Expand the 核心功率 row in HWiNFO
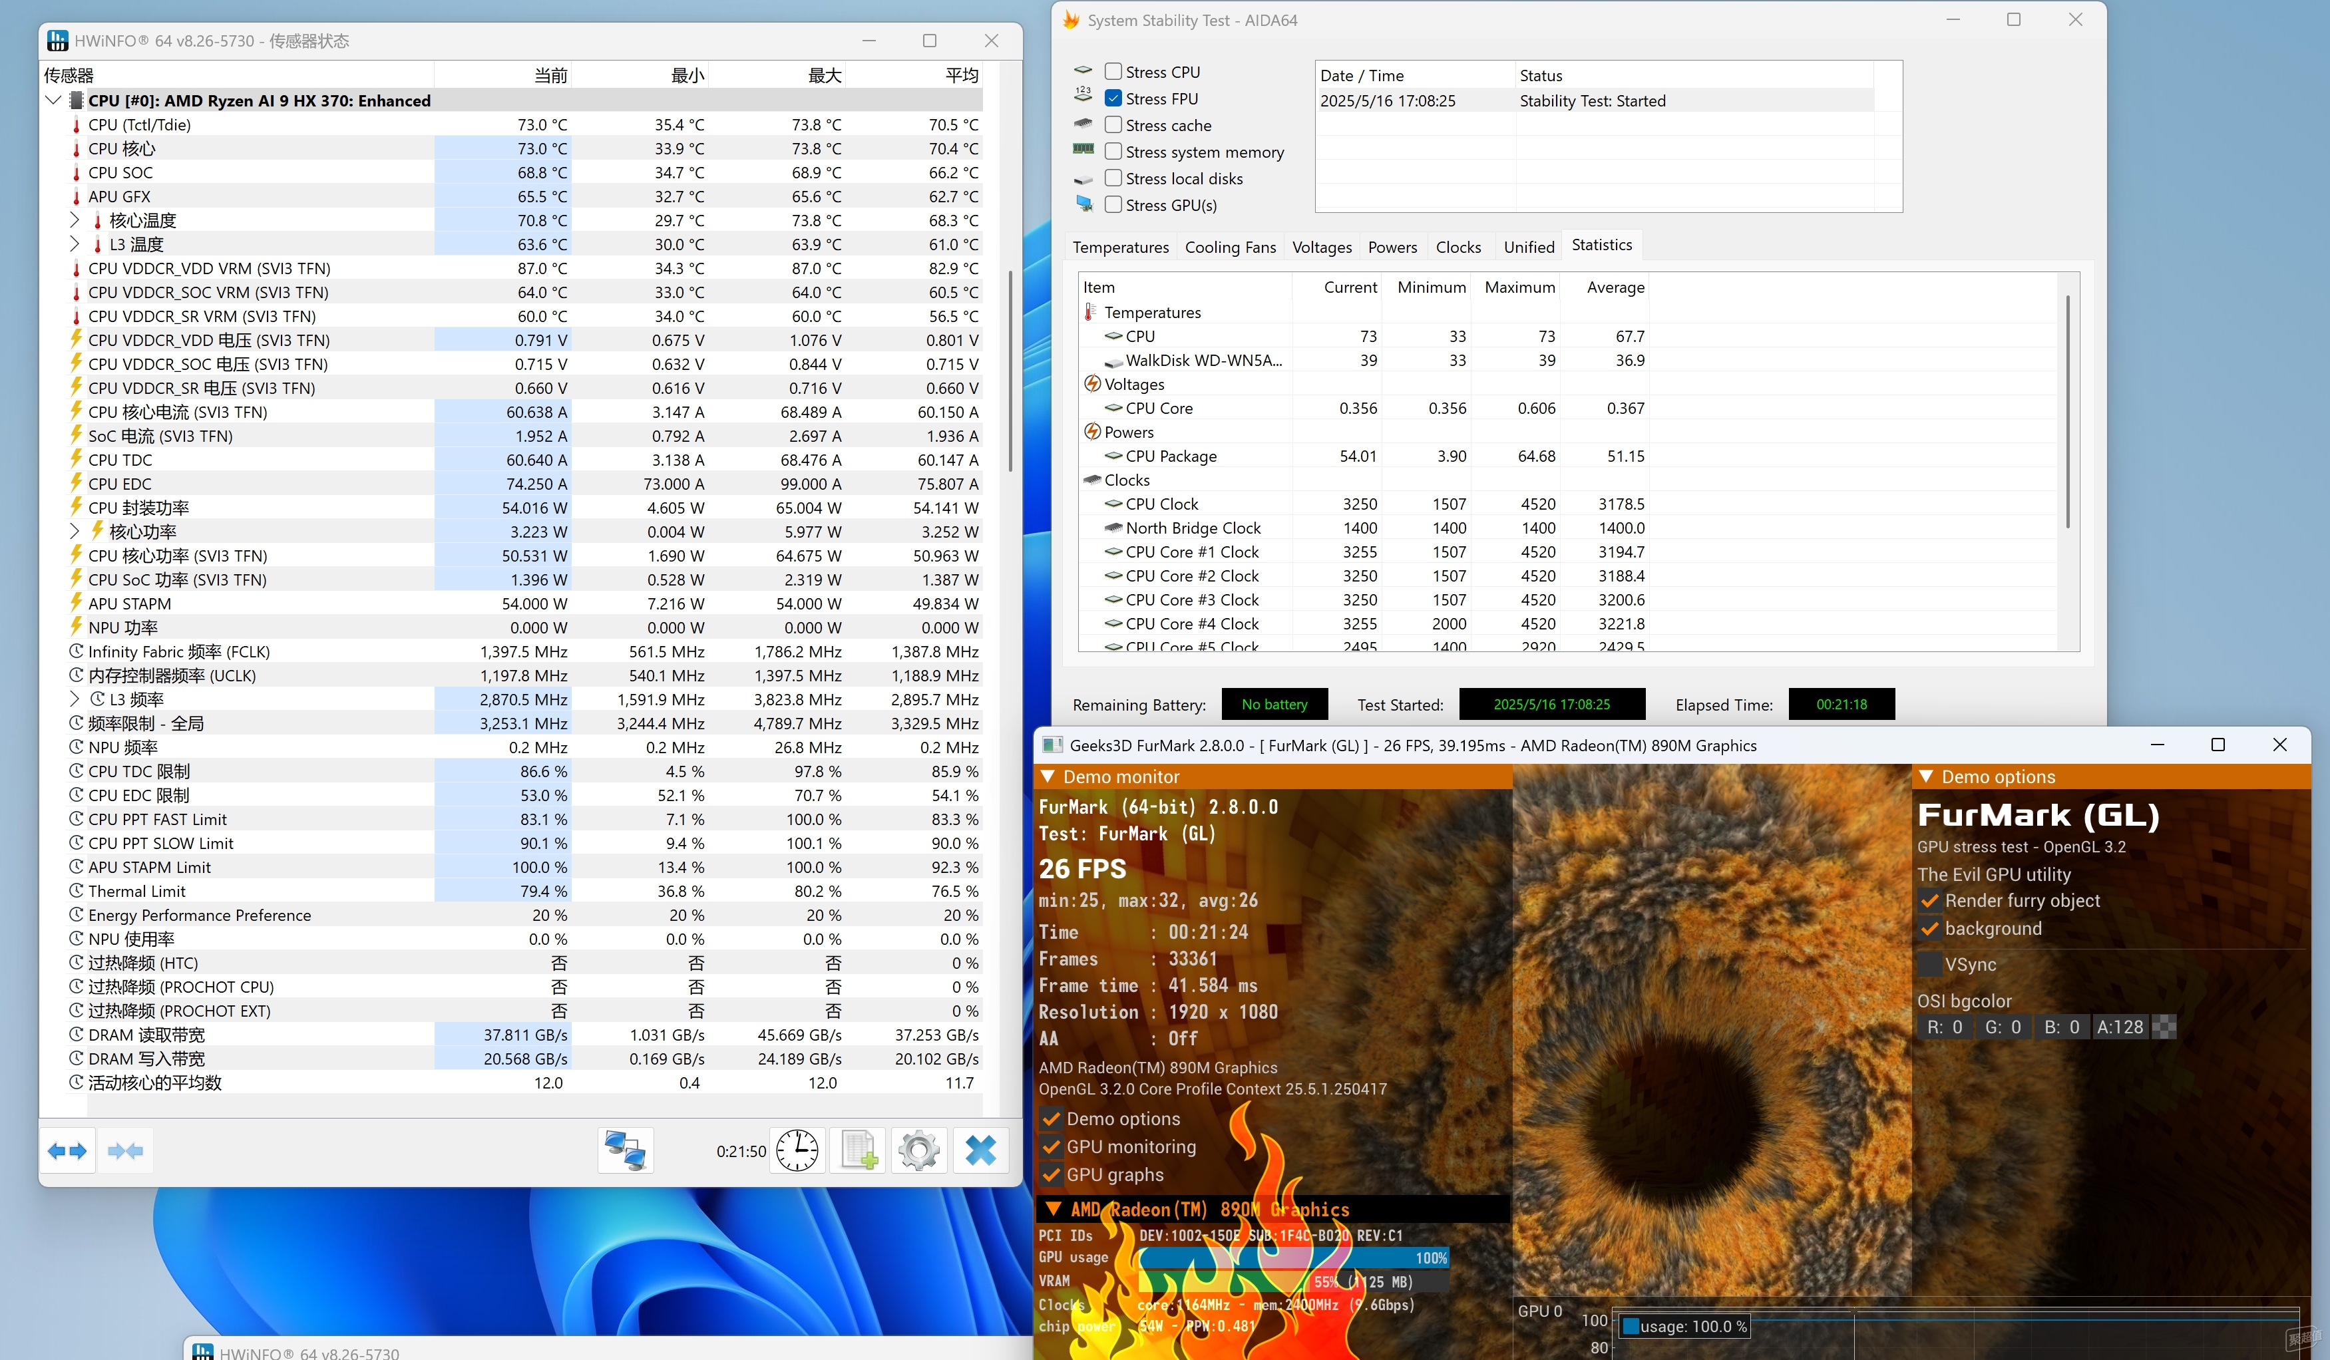This screenshot has width=2330, height=1360. [x=75, y=532]
